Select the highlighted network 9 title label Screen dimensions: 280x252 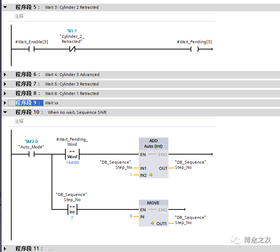(x=28, y=103)
